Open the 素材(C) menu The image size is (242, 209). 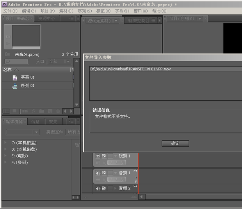[66, 11]
